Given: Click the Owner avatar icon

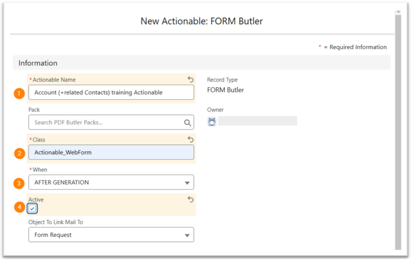Looking at the screenshot, I should coord(212,121).
